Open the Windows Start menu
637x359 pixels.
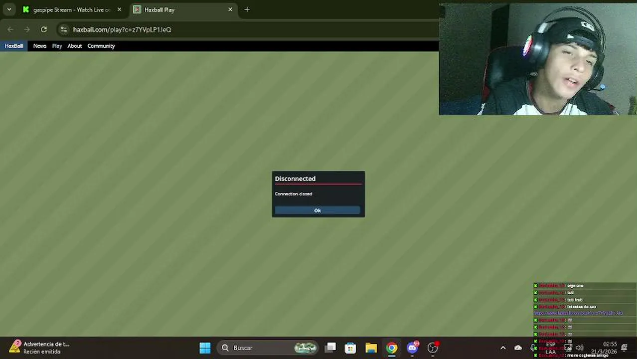(205, 348)
